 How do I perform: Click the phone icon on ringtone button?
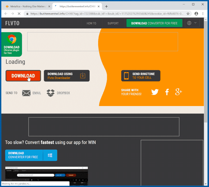[126, 76]
